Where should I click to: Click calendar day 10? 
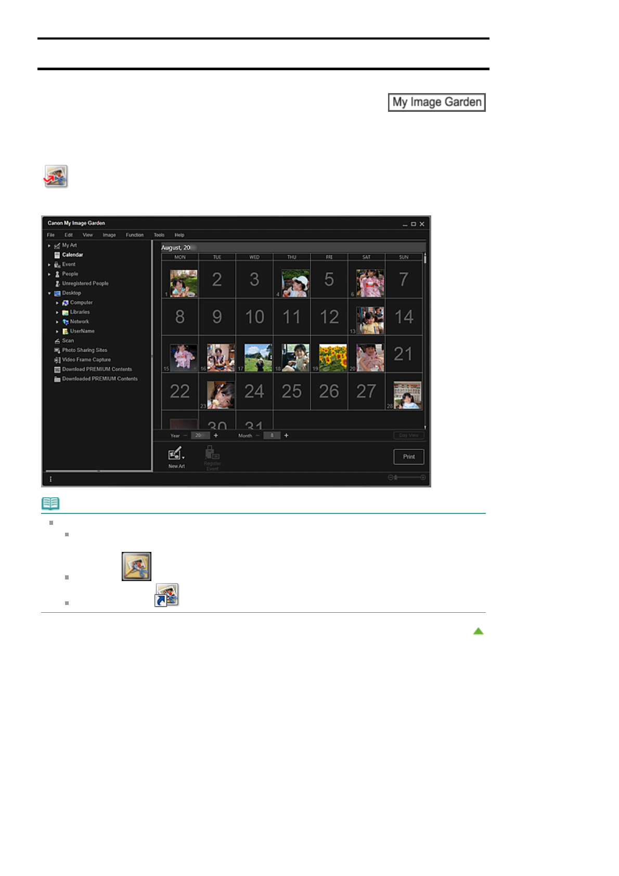[x=254, y=317]
